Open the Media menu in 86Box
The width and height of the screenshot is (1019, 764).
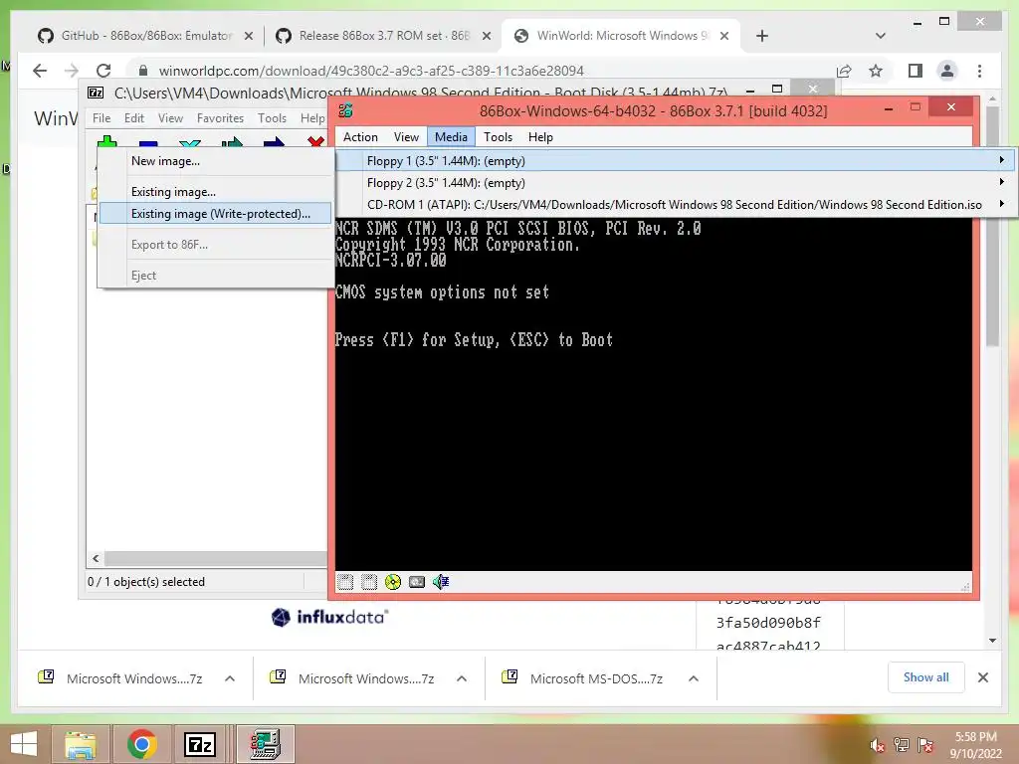tap(451, 137)
